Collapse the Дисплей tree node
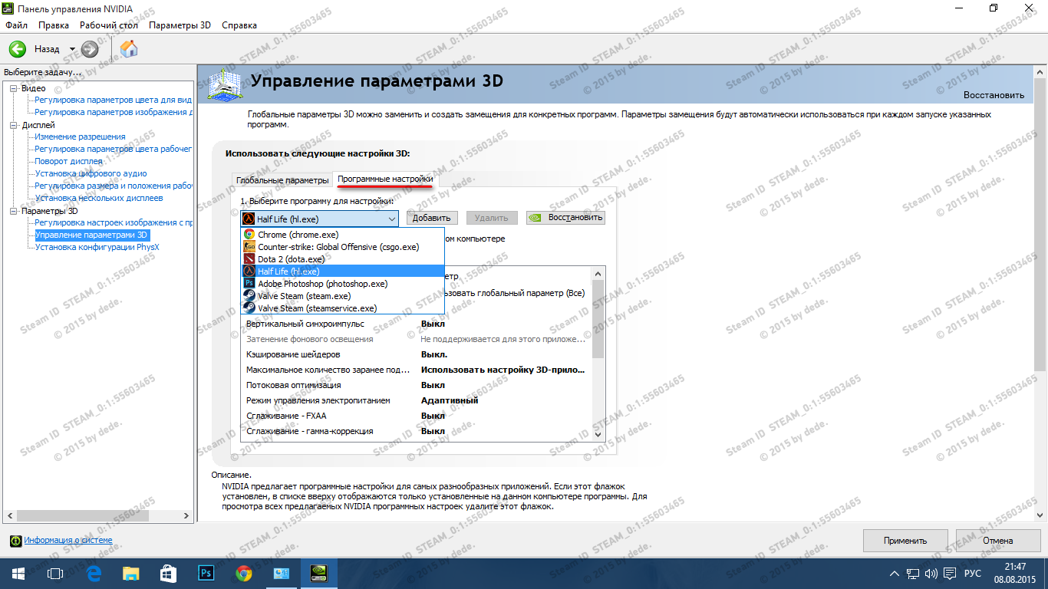 pyautogui.click(x=13, y=125)
